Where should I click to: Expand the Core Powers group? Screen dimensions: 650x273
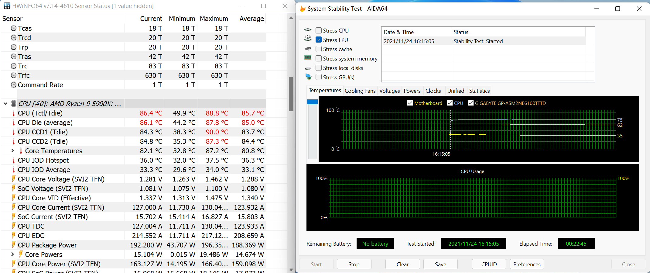12,254
